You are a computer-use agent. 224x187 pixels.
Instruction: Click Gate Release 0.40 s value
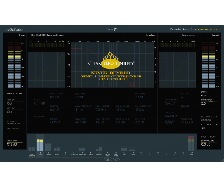pos(54,97)
